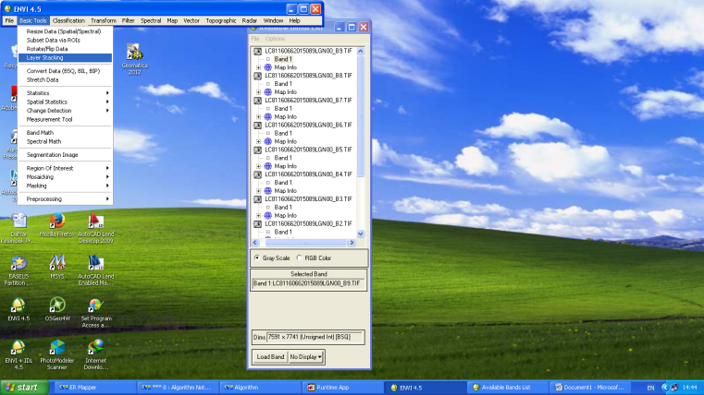Image resolution: width=704 pixels, height=395 pixels.
Task: Select RGB Color radio button
Action: click(299, 258)
